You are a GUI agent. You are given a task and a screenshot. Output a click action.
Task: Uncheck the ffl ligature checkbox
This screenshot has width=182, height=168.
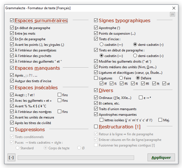point(143,83)
